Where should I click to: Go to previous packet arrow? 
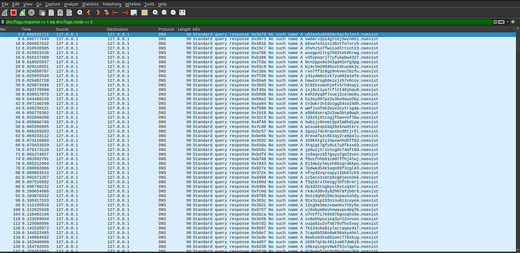[89, 12]
